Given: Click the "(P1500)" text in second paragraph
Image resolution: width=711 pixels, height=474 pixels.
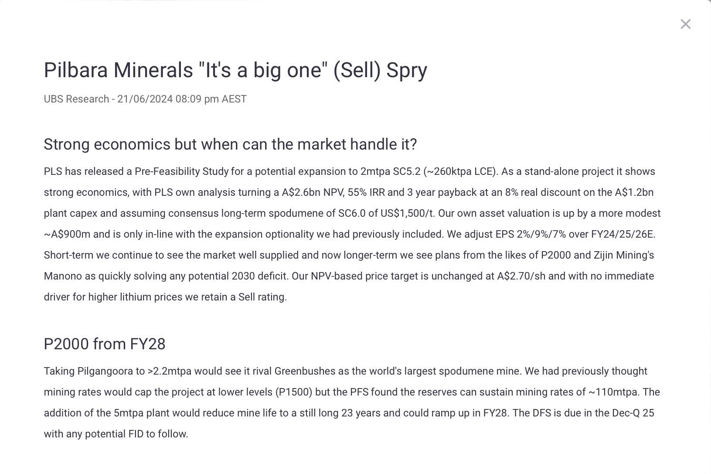Looking at the screenshot, I should click(293, 392).
